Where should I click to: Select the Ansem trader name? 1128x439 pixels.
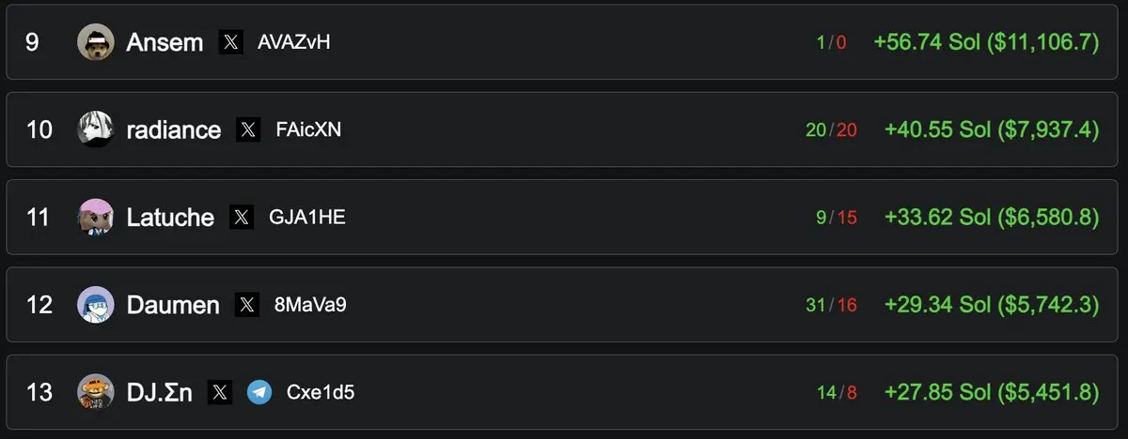point(164,42)
